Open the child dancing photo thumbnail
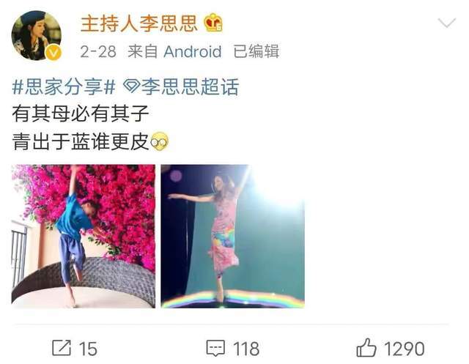Viewport: 469px width, 364px height. coord(84,236)
